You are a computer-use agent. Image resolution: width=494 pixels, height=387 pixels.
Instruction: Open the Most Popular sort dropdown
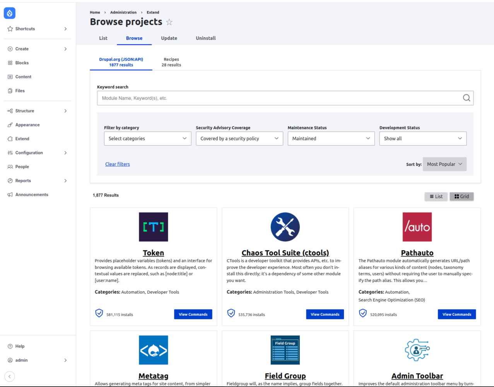pyautogui.click(x=444, y=164)
